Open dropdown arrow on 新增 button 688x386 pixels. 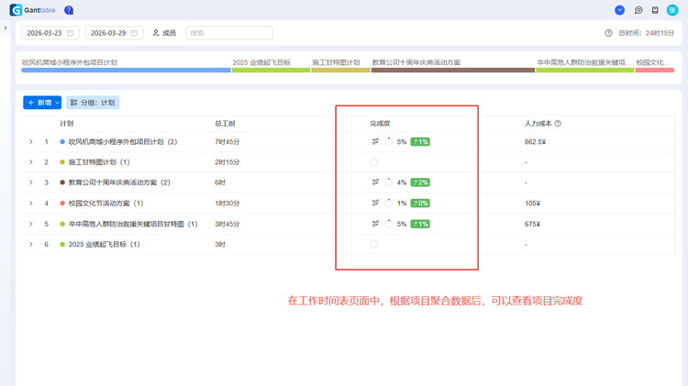(x=58, y=103)
